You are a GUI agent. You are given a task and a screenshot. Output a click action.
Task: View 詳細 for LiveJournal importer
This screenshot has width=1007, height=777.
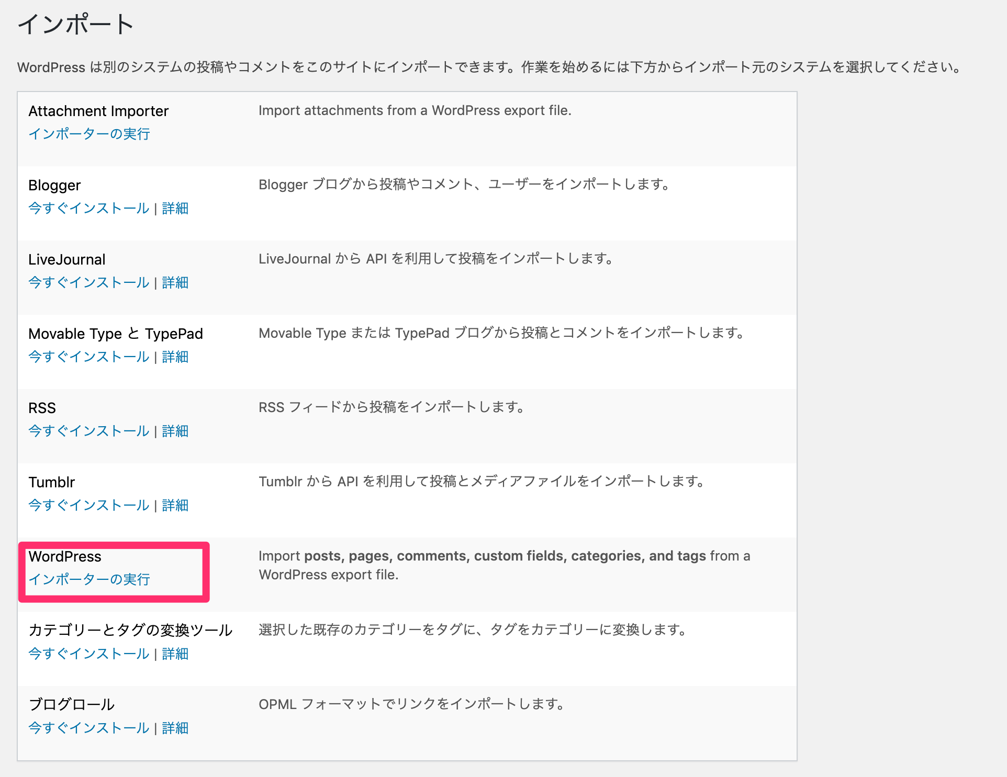[x=175, y=282]
